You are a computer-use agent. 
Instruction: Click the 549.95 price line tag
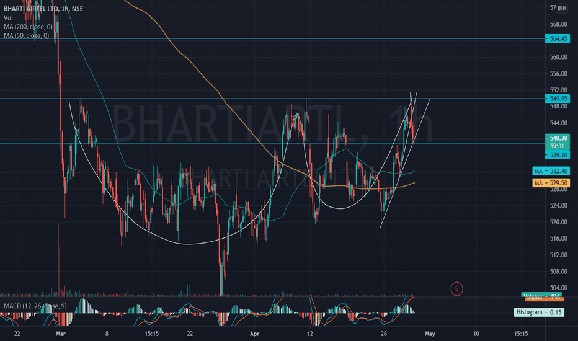tap(558, 99)
